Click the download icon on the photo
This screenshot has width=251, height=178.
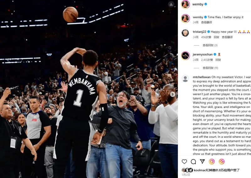point(171,4)
